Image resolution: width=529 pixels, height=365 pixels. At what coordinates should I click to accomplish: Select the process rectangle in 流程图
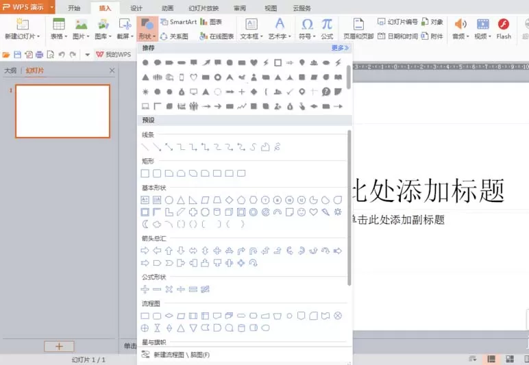pyautogui.click(x=145, y=316)
